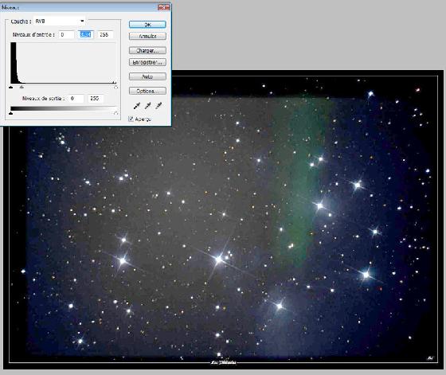The image size is (446, 375).
Task: Click the OK button
Action: tap(147, 25)
